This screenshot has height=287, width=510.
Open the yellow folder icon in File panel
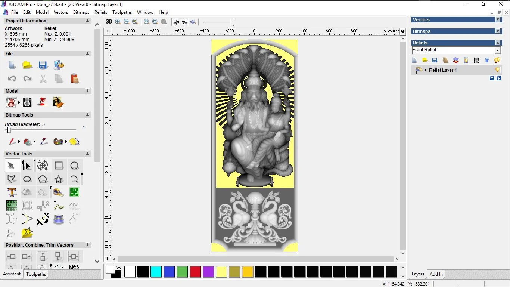(x=27, y=65)
